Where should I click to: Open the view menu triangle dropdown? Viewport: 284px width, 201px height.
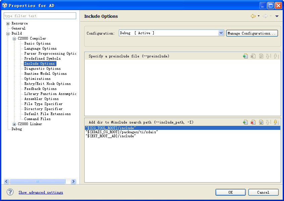coord(277,16)
